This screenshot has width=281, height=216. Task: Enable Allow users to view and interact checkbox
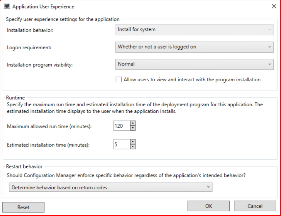[119, 79]
